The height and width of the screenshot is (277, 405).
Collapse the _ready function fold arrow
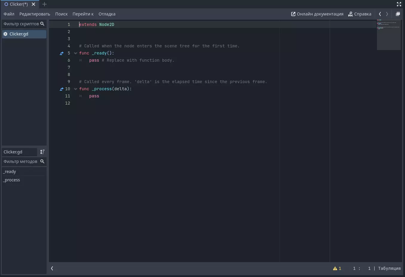[x=76, y=53]
